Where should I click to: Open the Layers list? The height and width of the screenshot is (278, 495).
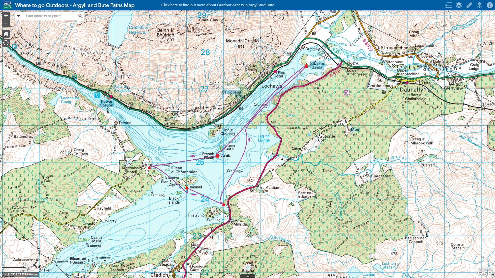click(459, 5)
